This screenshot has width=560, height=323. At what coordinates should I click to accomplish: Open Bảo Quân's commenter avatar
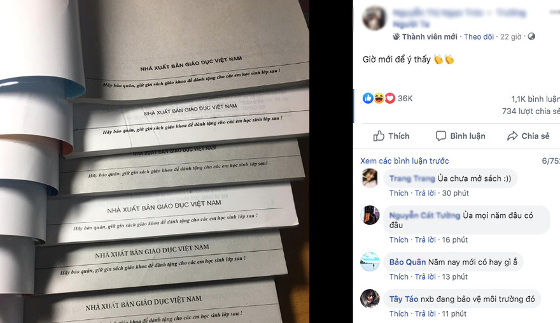click(370, 262)
